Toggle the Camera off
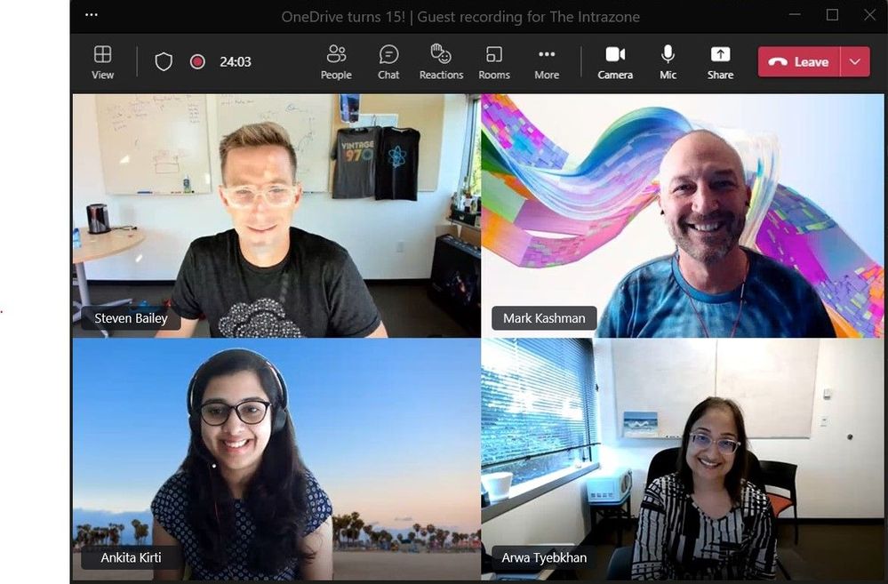The height and width of the screenshot is (584, 888). tap(615, 62)
